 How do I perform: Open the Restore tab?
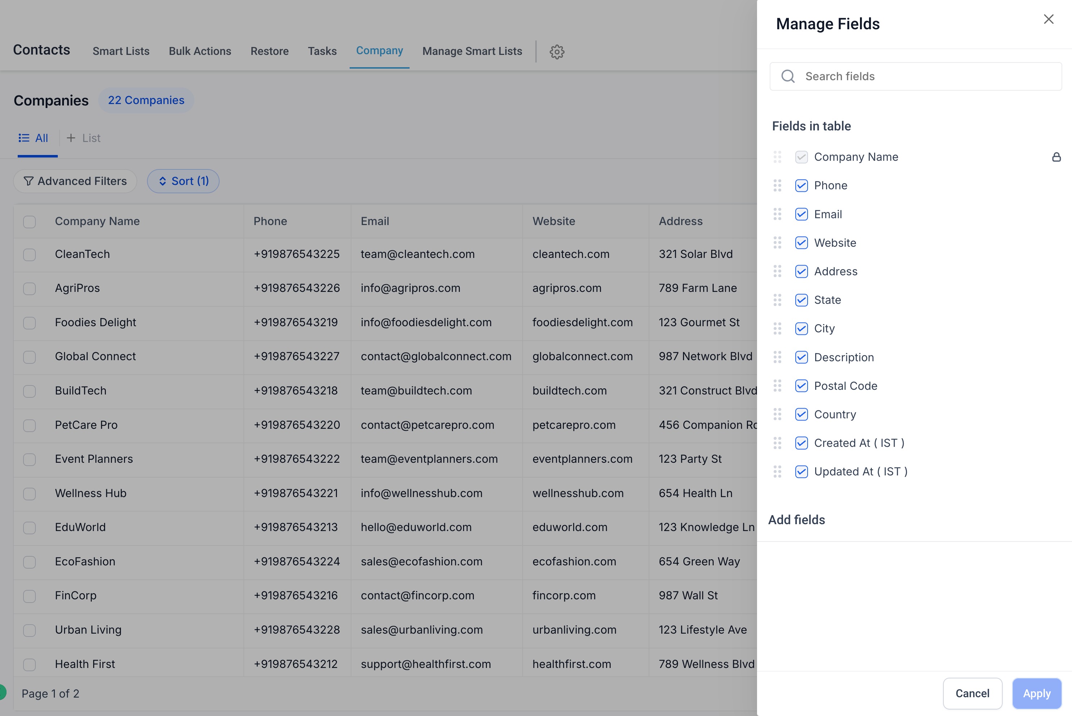coord(269,51)
